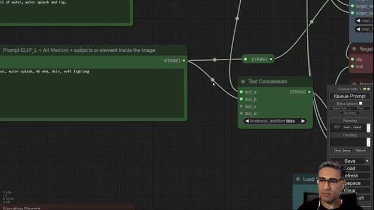Click the midpoint dot on the diagonal wire near the top right
Screen dimensions: 374x210
[311, 22]
